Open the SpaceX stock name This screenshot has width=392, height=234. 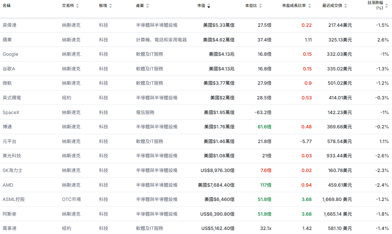tap(11, 113)
